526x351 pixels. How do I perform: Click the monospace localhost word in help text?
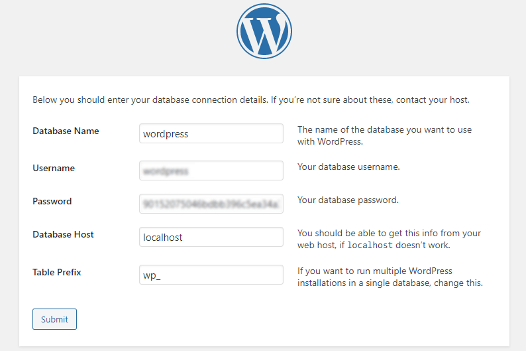(370, 246)
